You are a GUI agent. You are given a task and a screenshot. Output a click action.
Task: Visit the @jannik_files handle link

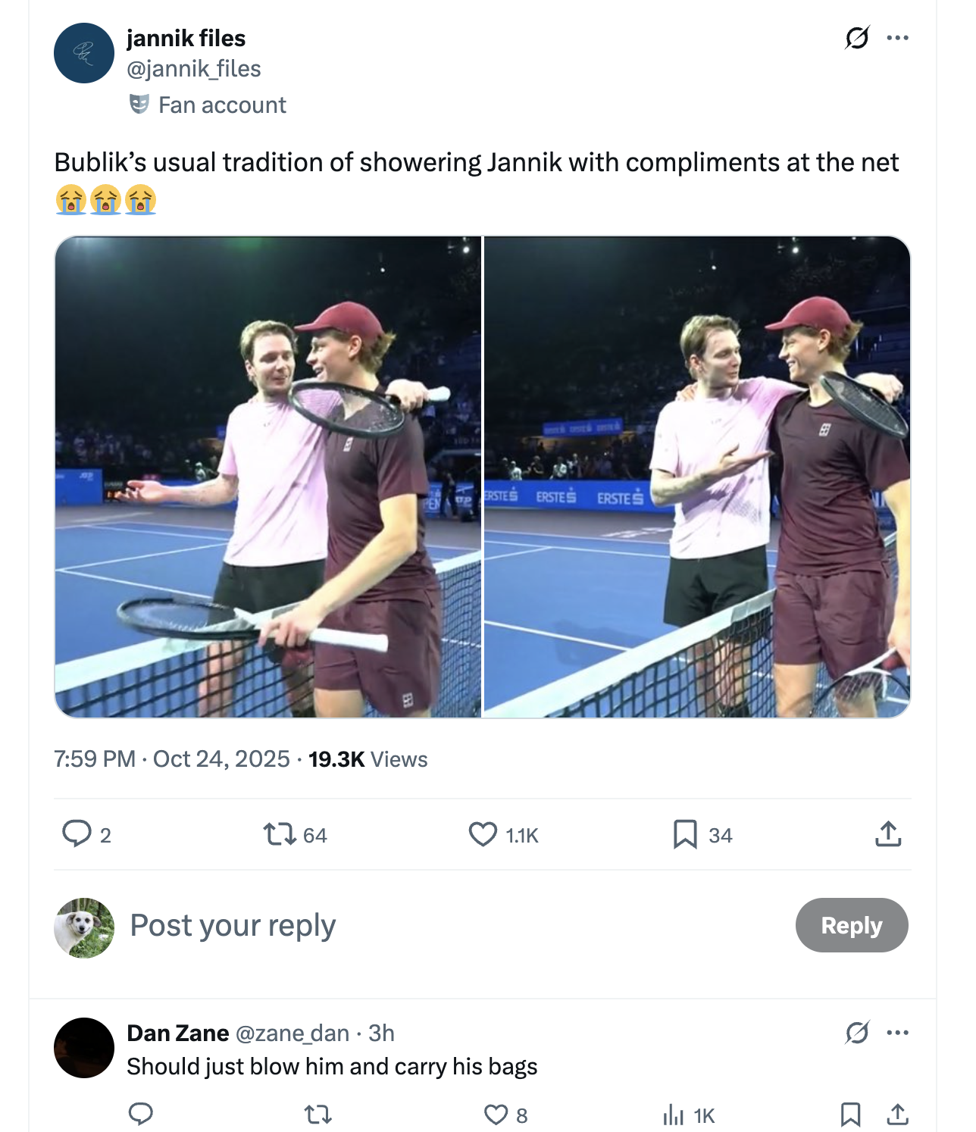[x=194, y=69]
